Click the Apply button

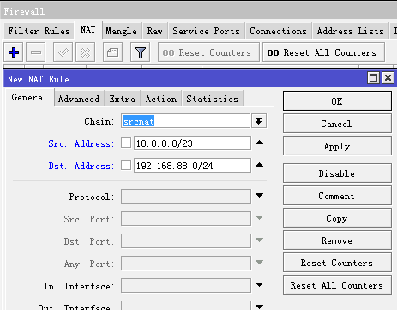pyautogui.click(x=337, y=146)
